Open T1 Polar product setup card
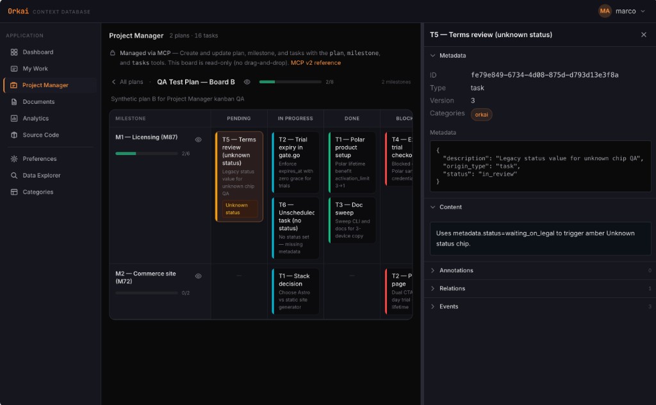 352,162
